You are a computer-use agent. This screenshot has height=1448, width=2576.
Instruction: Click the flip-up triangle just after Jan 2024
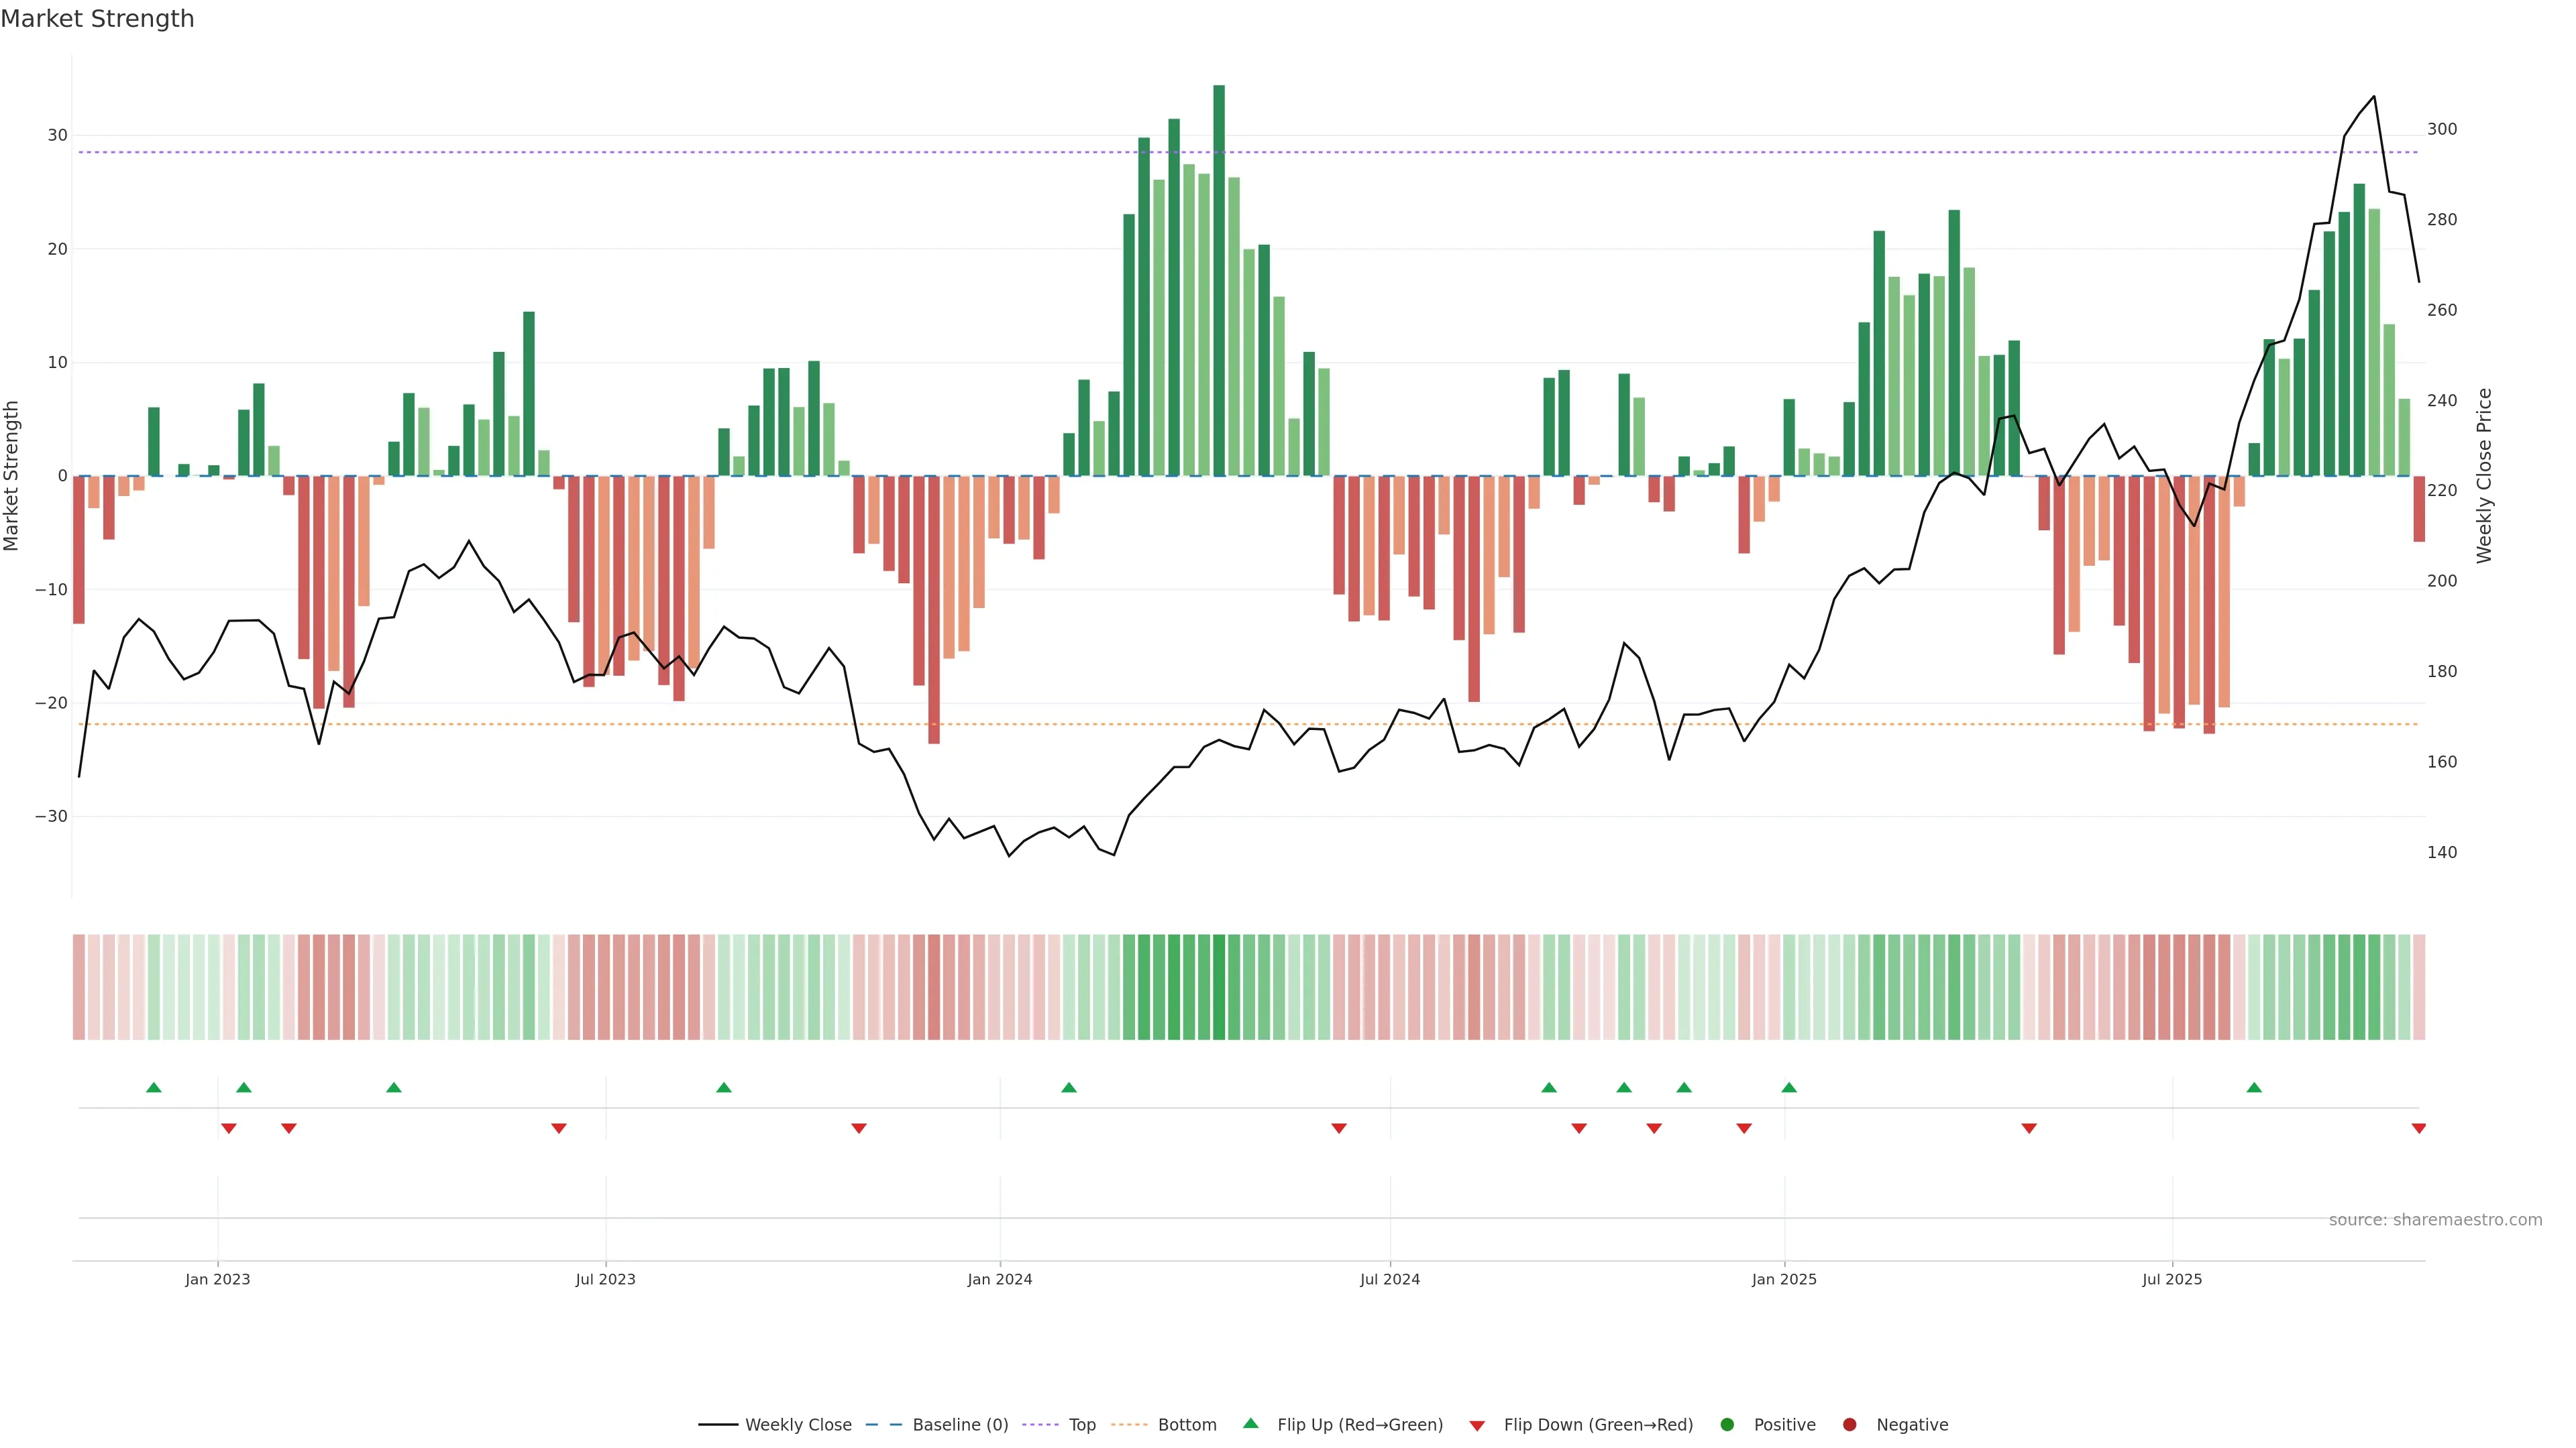[1068, 1087]
